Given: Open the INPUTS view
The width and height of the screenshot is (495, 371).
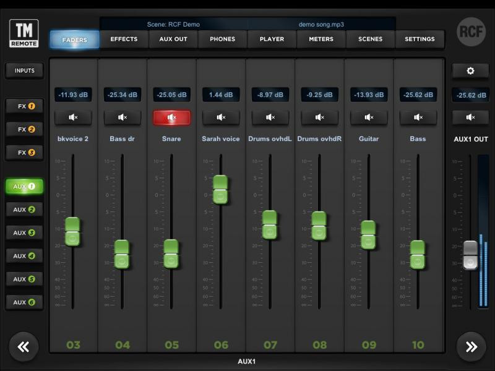Looking at the screenshot, I should pyautogui.click(x=24, y=70).
